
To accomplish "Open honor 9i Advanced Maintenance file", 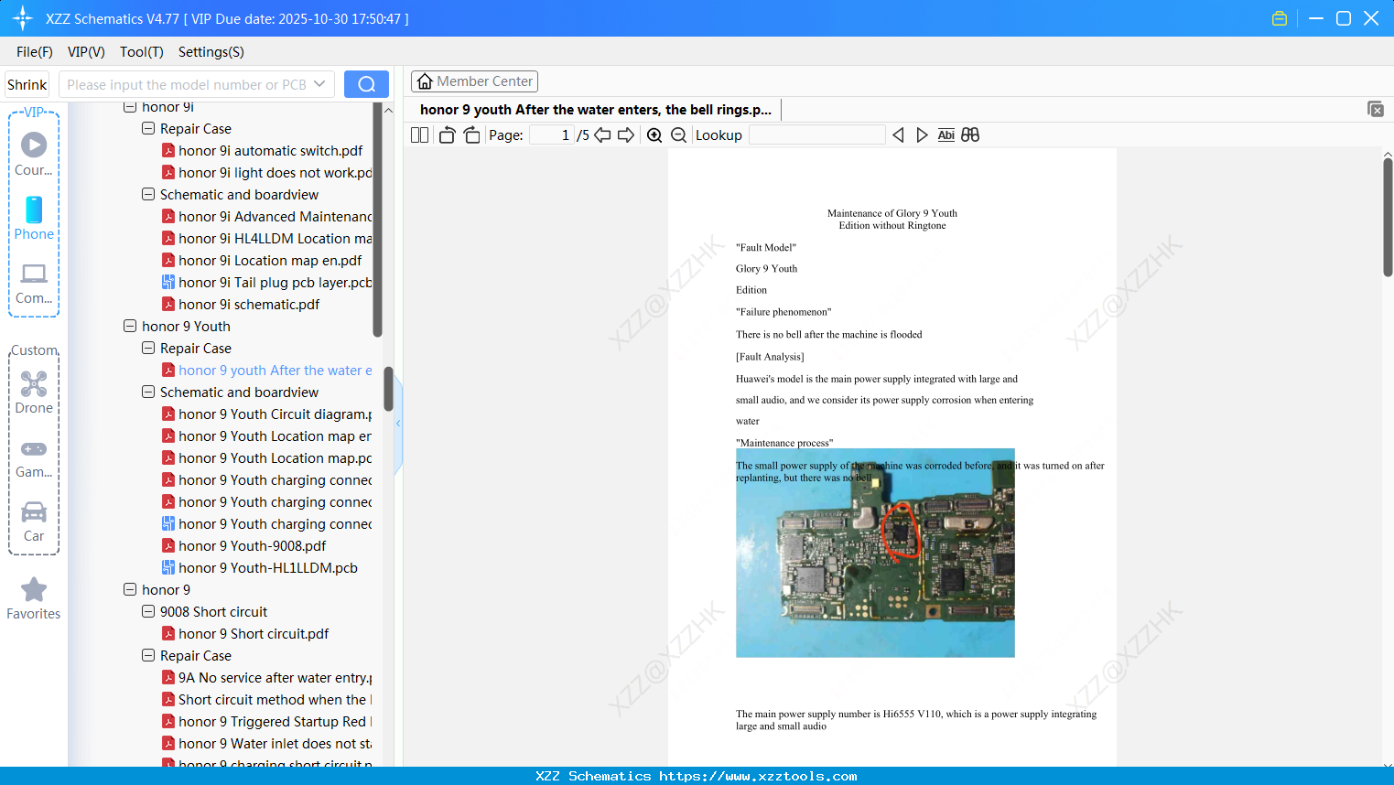I will click(x=276, y=216).
